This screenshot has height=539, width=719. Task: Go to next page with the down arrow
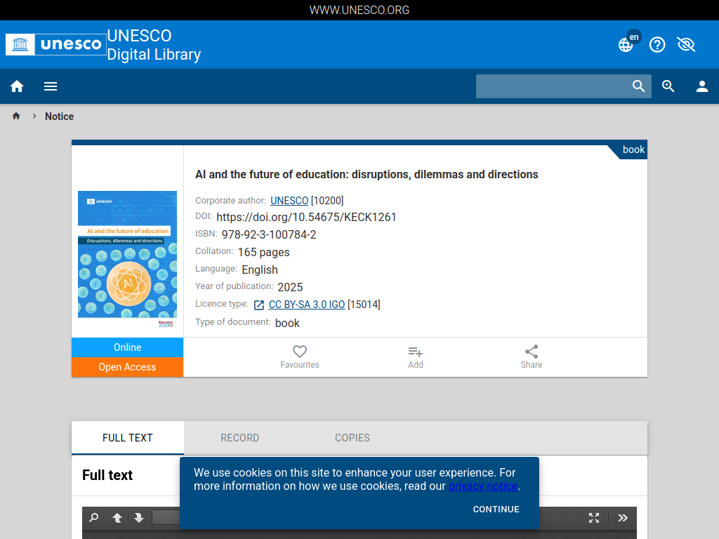(x=139, y=517)
